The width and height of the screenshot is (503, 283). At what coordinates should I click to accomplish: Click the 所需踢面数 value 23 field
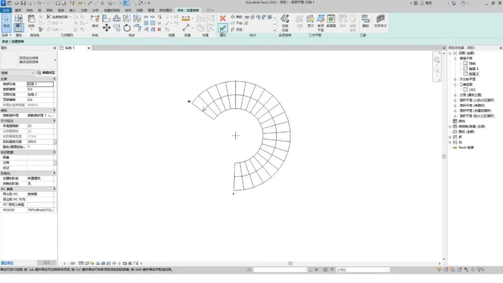[41, 126]
